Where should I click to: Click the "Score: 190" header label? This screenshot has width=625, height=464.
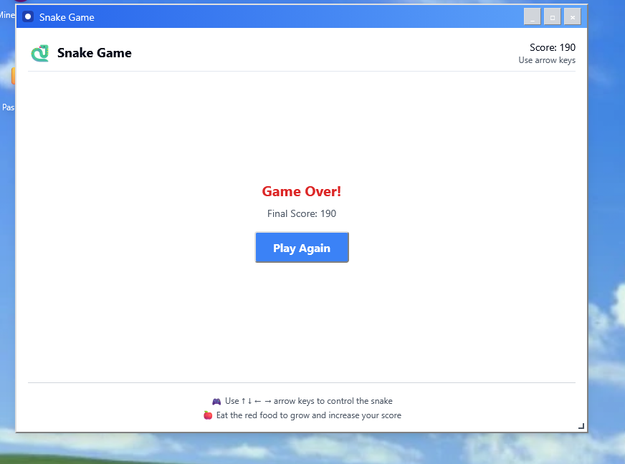coord(553,47)
